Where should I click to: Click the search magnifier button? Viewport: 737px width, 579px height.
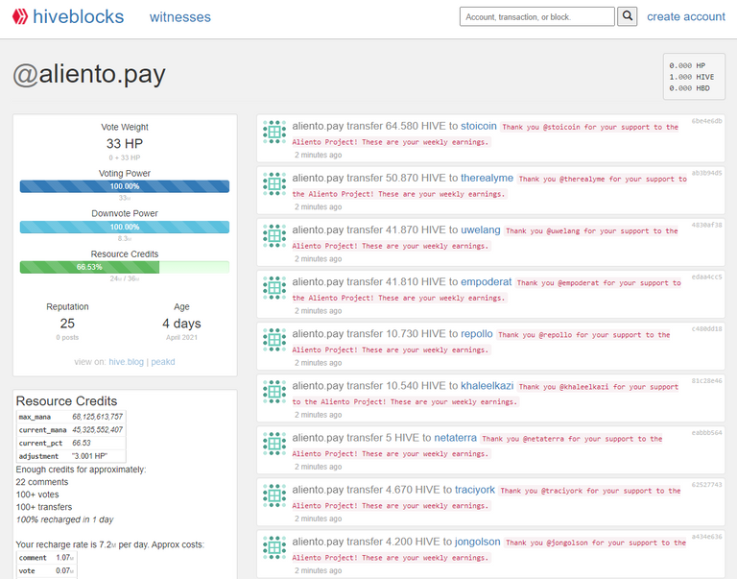pos(627,16)
